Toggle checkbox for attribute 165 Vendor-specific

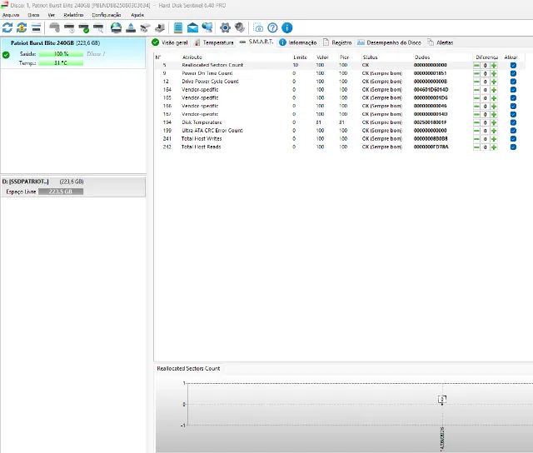click(513, 98)
